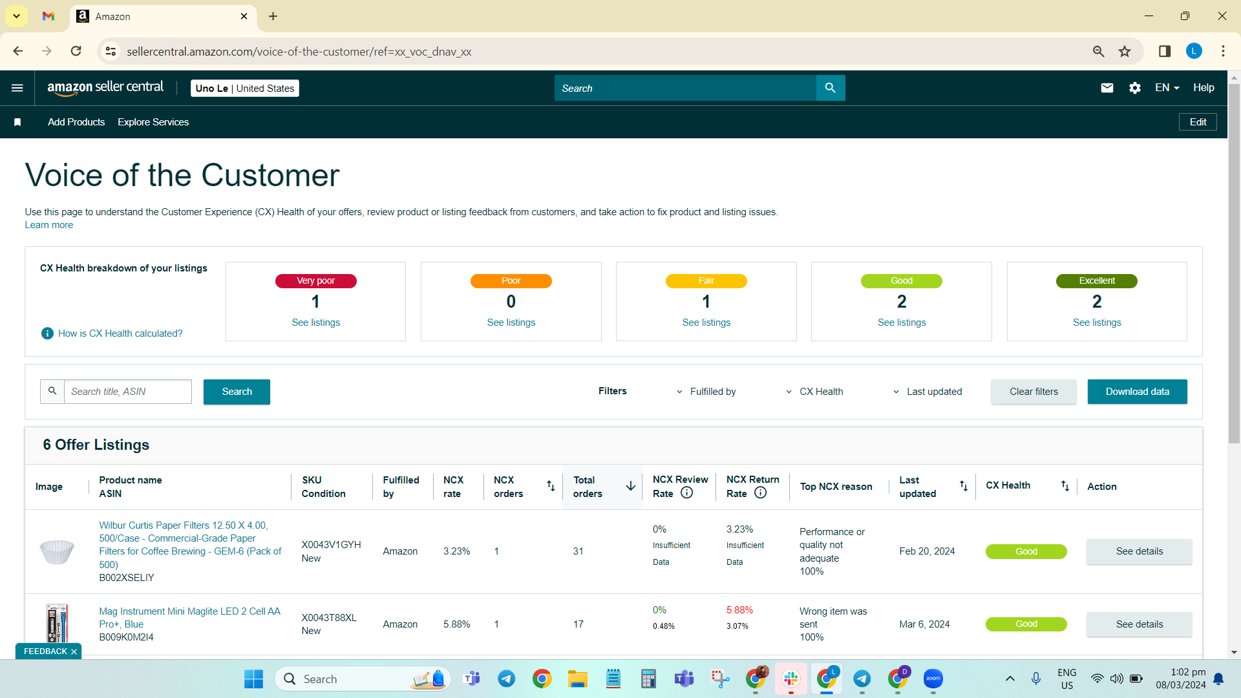Click the Edit button in the navigation bar
This screenshot has height=698, width=1241.
(1198, 122)
